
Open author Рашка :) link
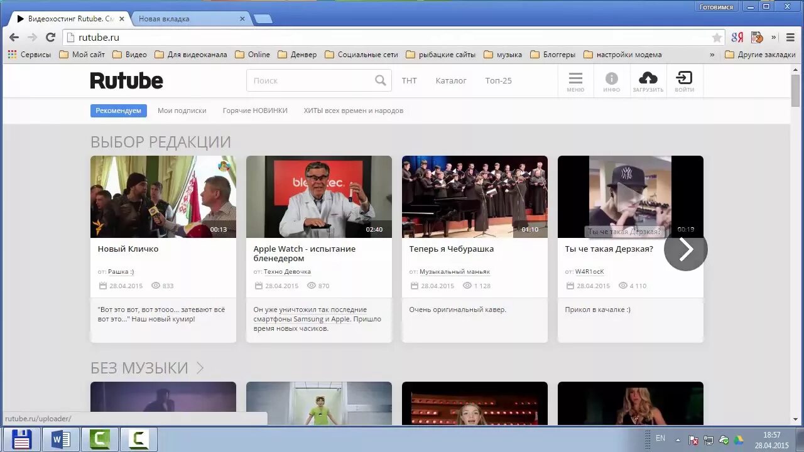[121, 272]
